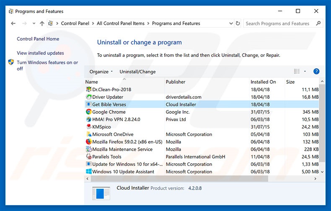The height and width of the screenshot is (211, 331).
Task: Click the KMSpico red button icon
Action: pos(89,126)
